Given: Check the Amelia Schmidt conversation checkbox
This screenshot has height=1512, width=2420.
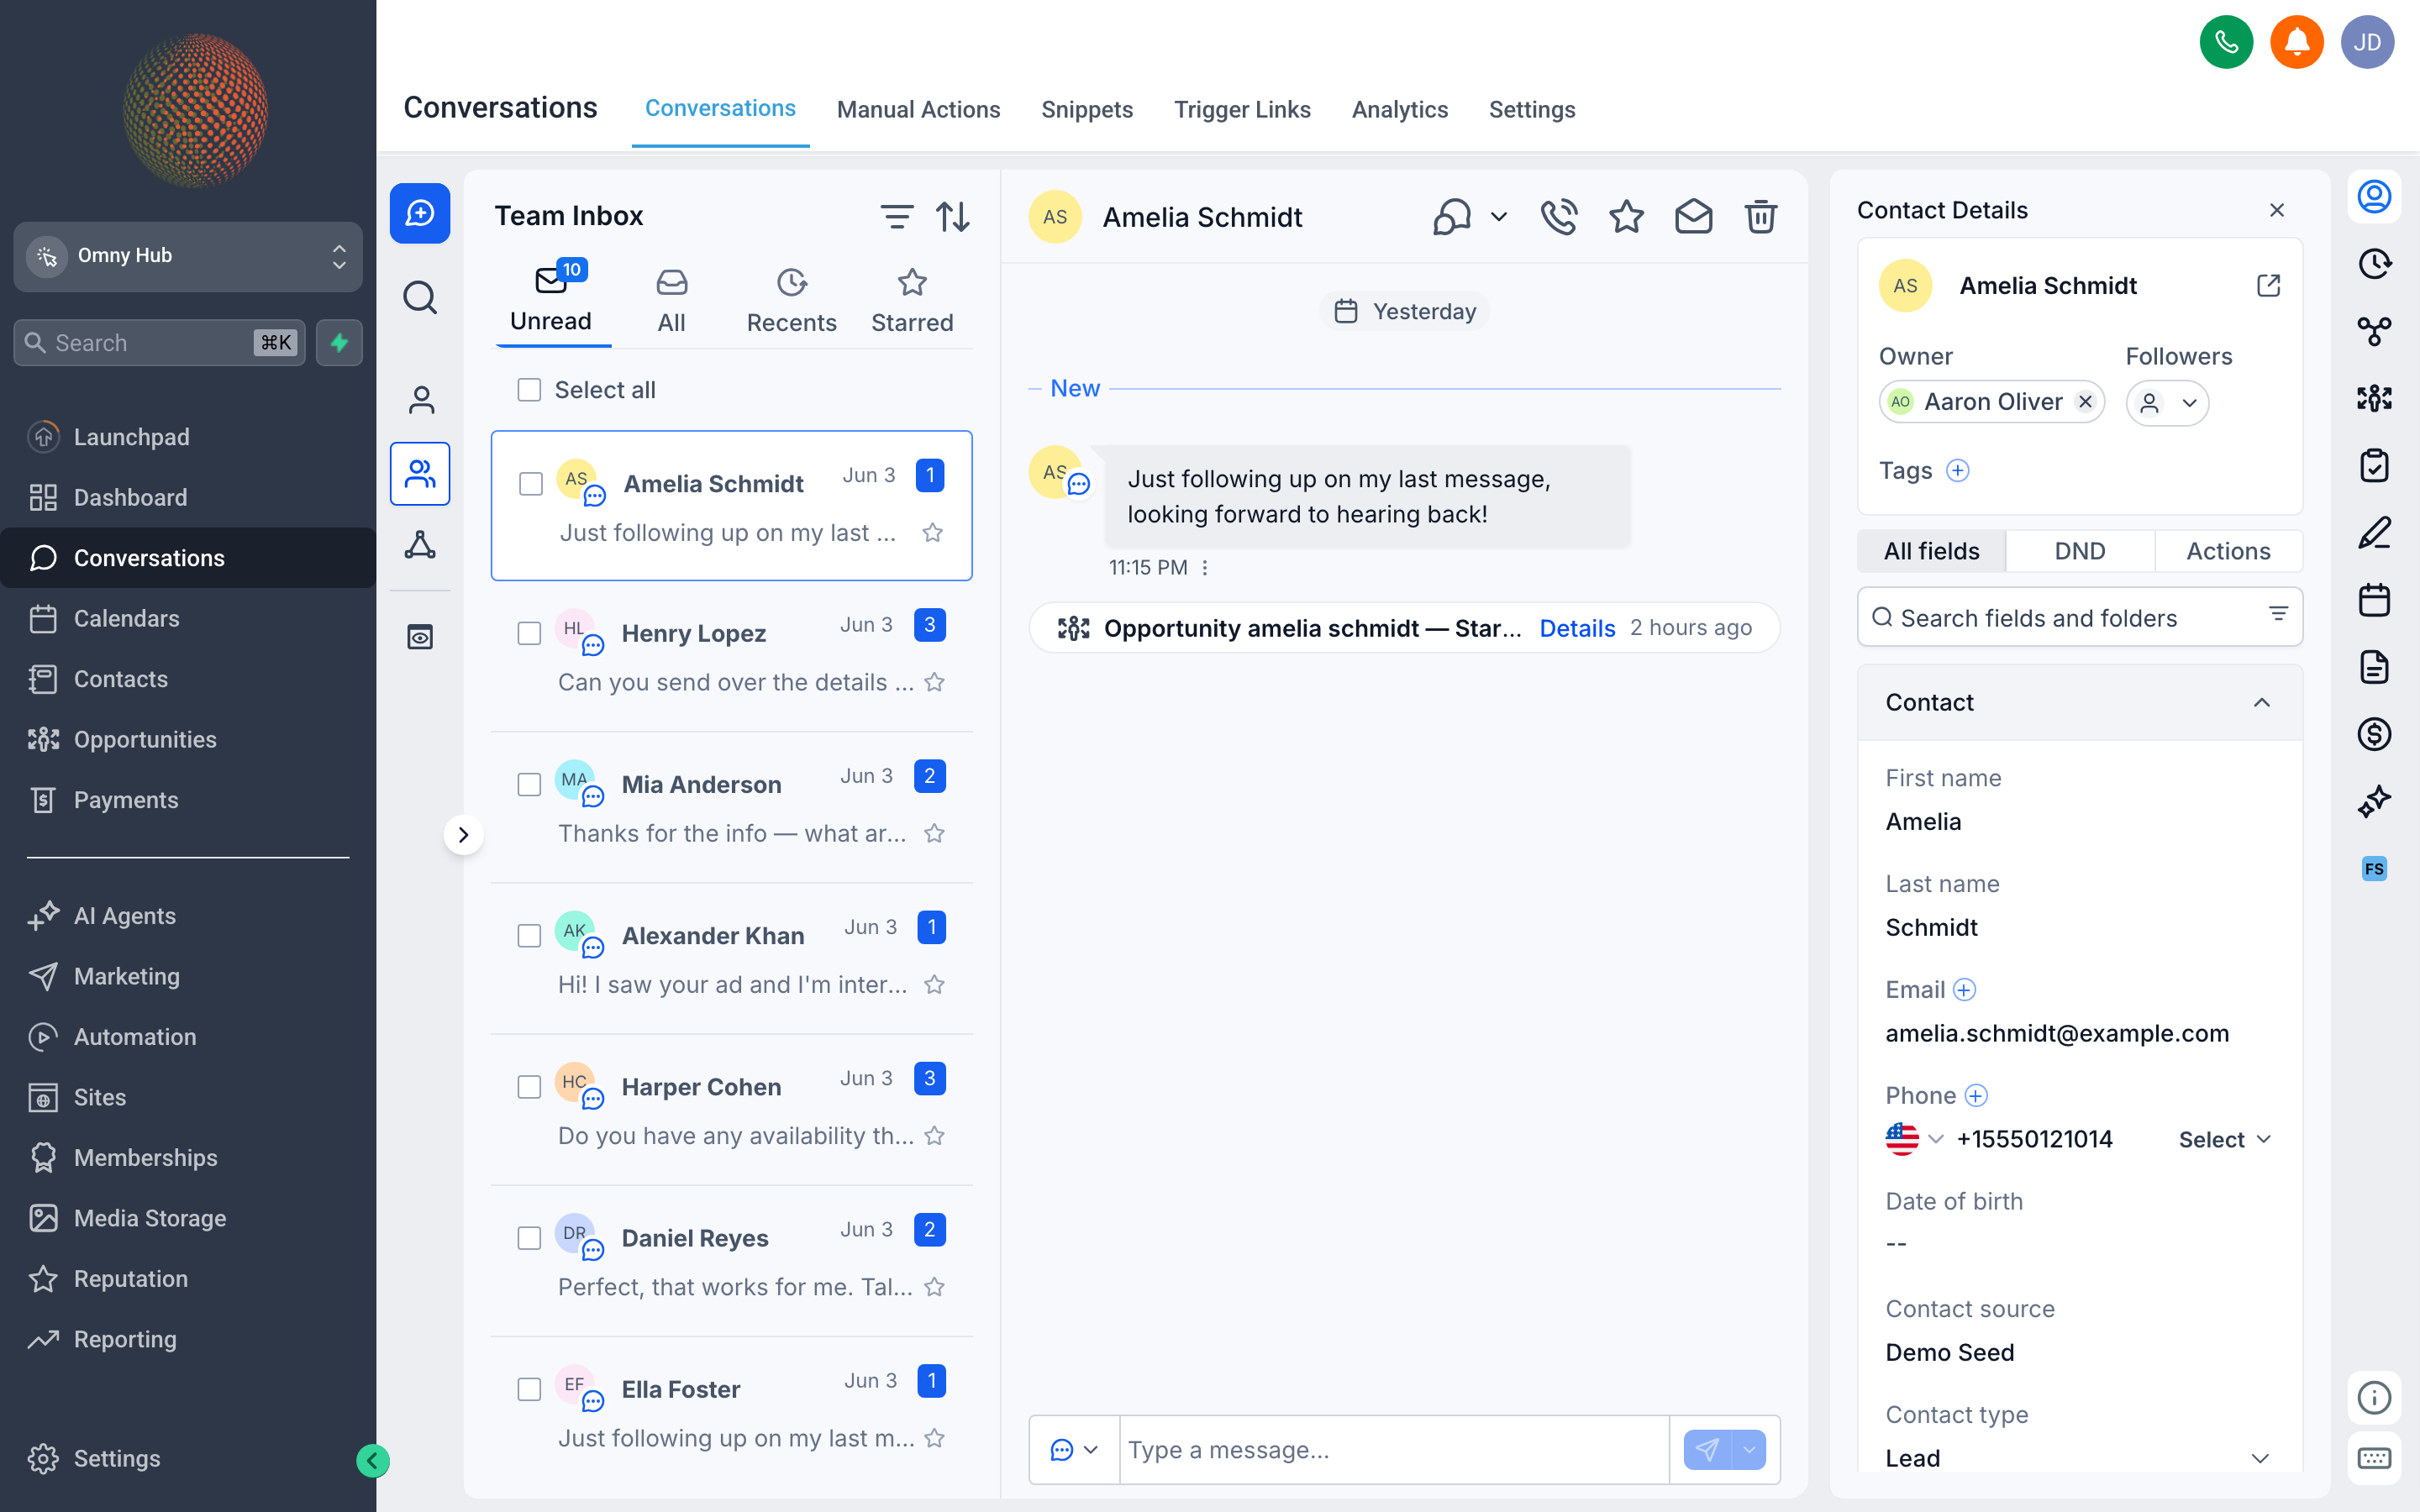Looking at the screenshot, I should coord(531,484).
